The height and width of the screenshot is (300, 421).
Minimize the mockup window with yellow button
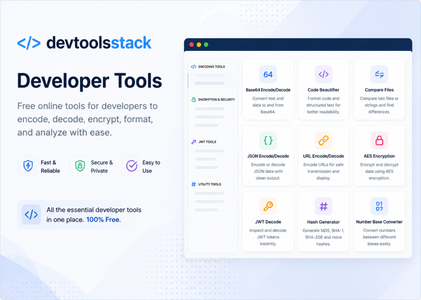pos(199,44)
